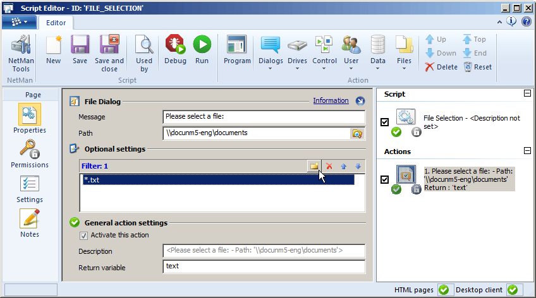This screenshot has height=298, width=536.
Task: Browse for Path folder
Action: pos(357,133)
